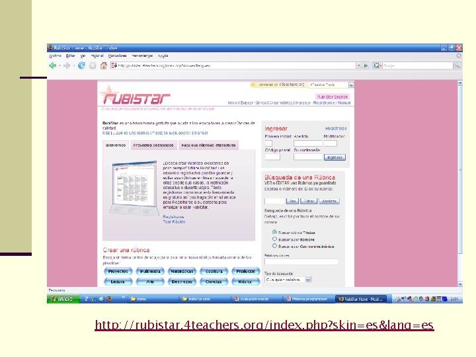Choose the Escritura rubric category
476x357 pixels.
(214, 271)
